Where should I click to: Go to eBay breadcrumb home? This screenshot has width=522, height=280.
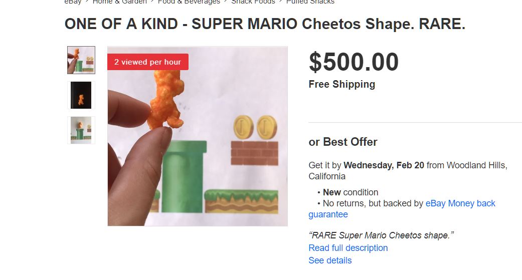click(73, 2)
